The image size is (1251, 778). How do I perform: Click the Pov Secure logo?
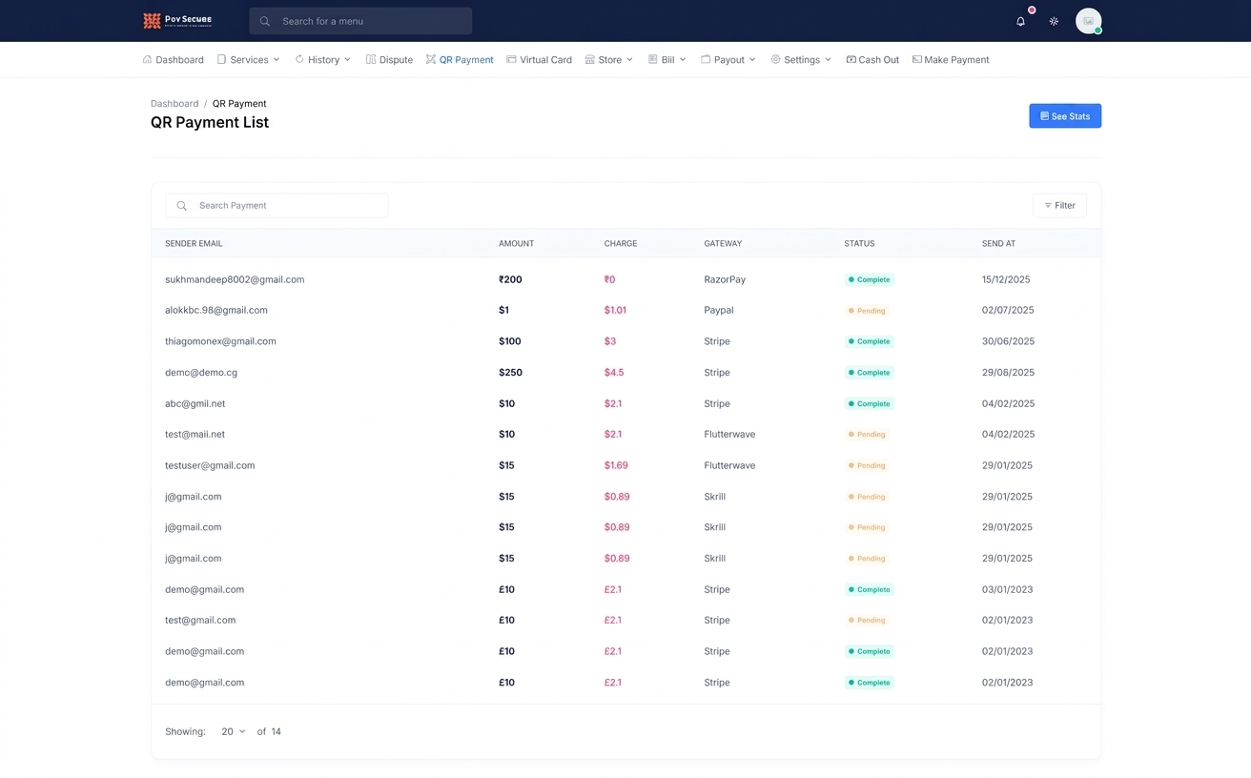(177, 20)
